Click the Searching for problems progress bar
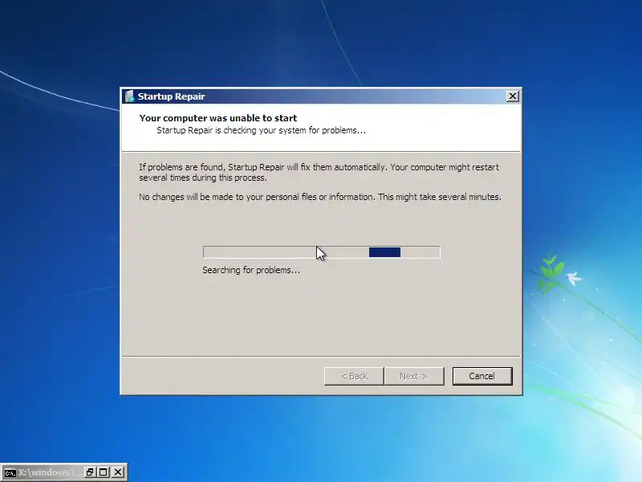Viewport: 642px width, 482px height. click(322, 252)
